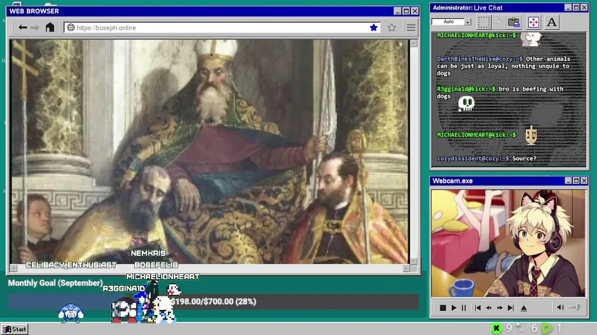Click the Copy icon in Live Chat toolbar
This screenshot has height=335, width=597.
pos(499,22)
